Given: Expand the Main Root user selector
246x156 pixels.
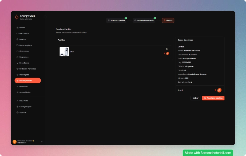Looking at the screenshot, I should (42, 142).
